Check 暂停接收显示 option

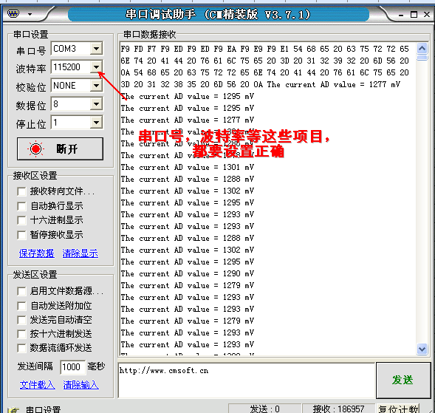coord(21,235)
